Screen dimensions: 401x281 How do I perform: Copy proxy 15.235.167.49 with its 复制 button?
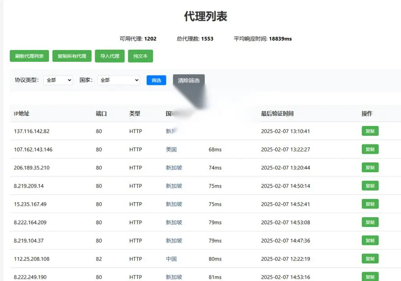click(370, 204)
